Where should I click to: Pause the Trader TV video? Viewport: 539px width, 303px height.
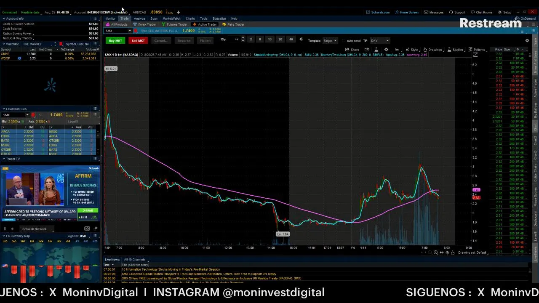[5, 229]
